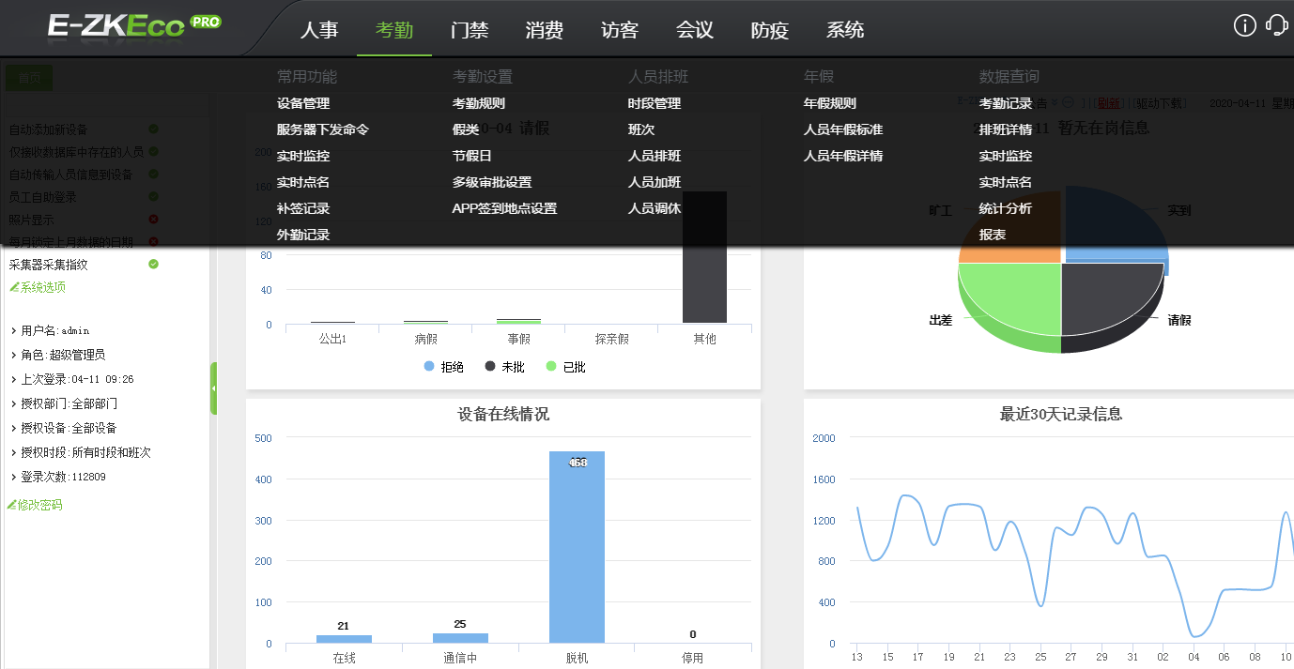Select 年假规则 menu entry

(830, 103)
